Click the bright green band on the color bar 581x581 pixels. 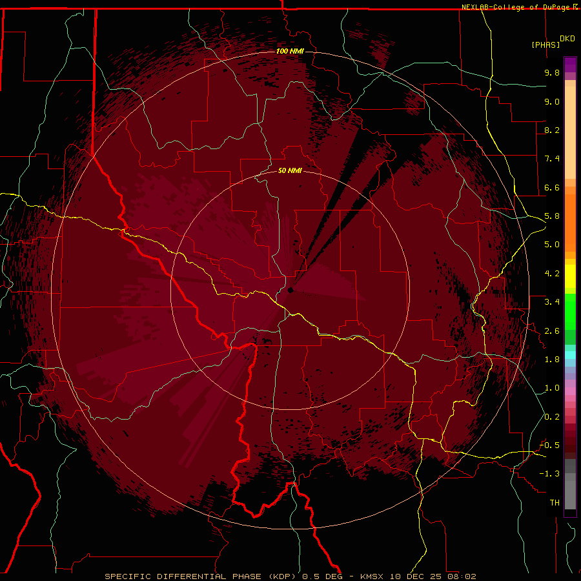tap(570, 311)
